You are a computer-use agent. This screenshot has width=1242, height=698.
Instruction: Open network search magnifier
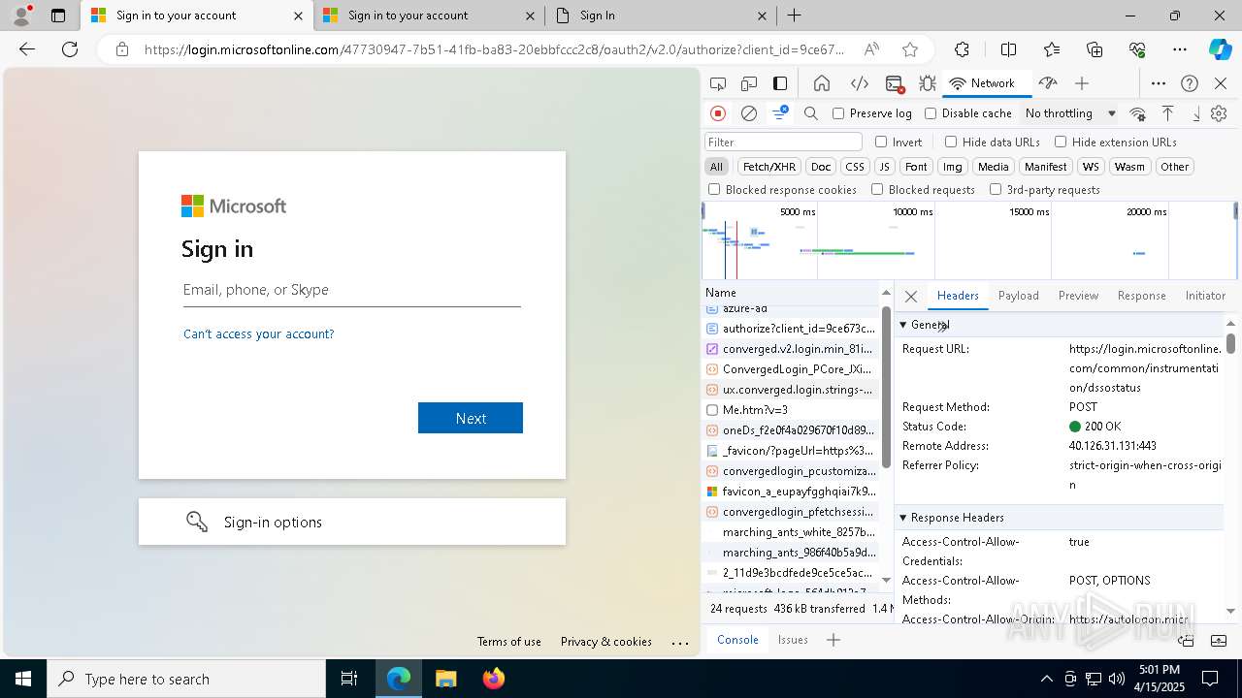click(811, 113)
